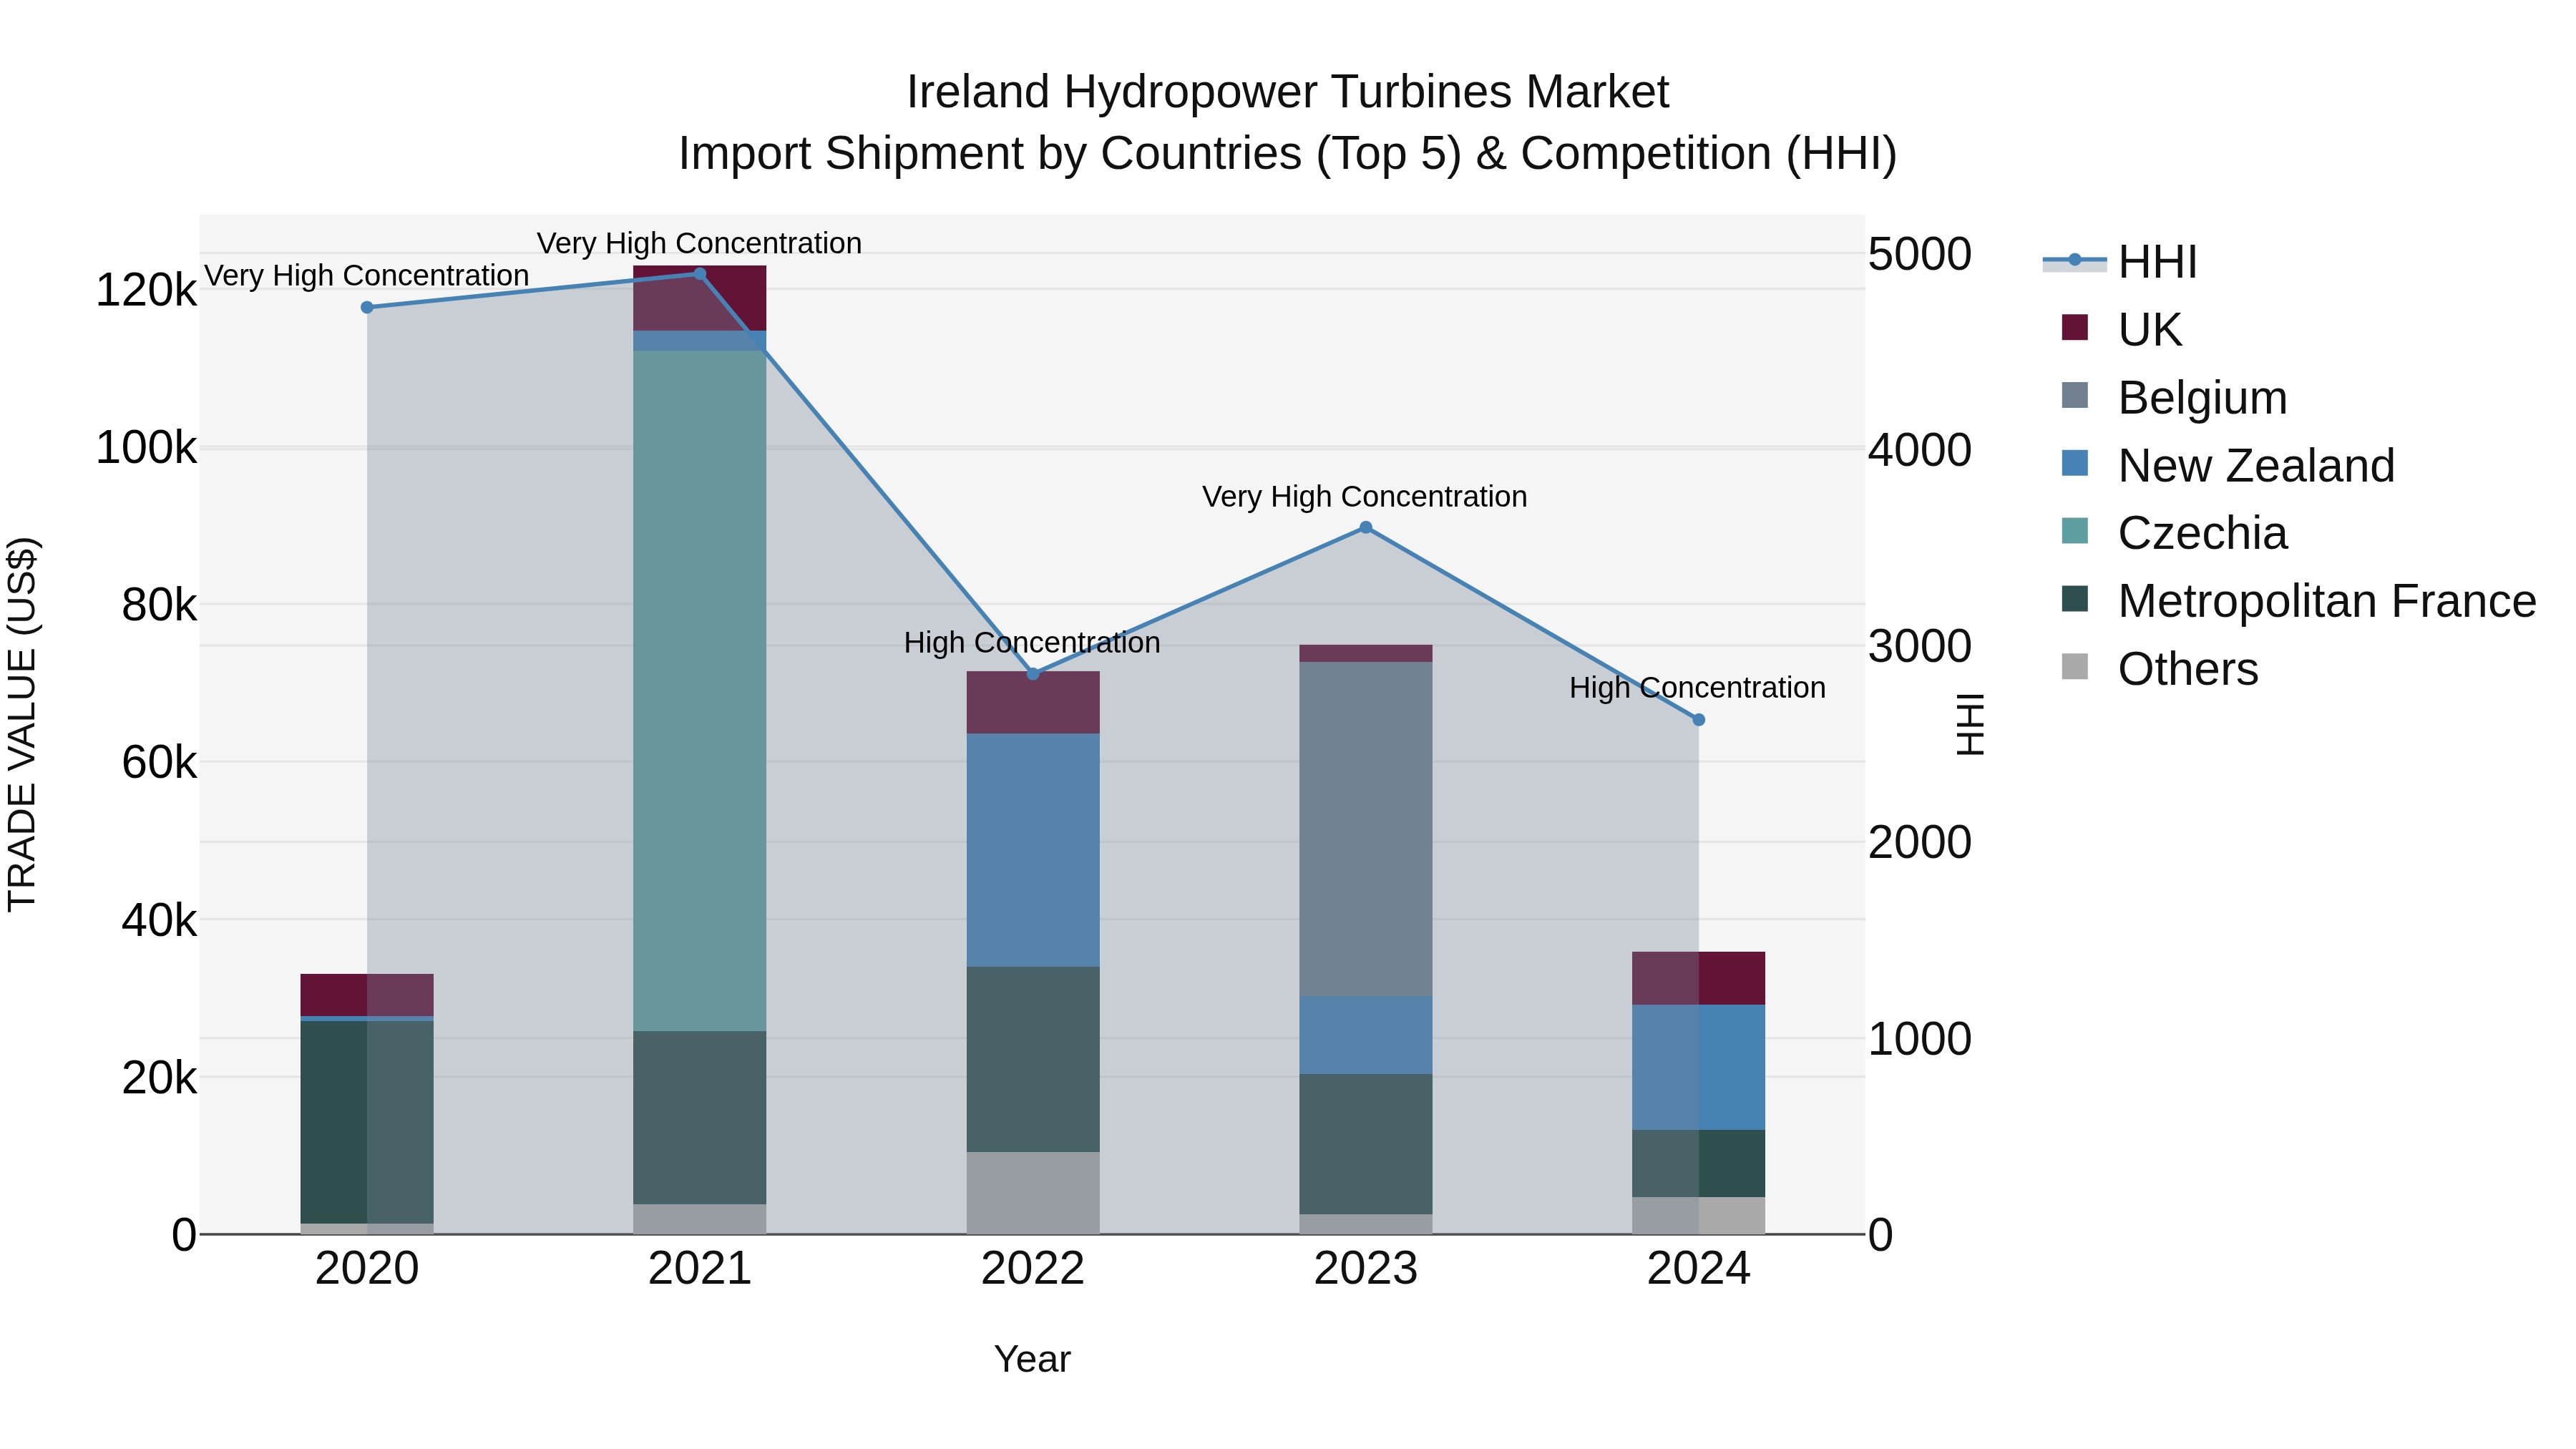Viewport: 2576px width, 1449px height.
Task: Click the 100k trade value tick label
Action: click(x=146, y=448)
